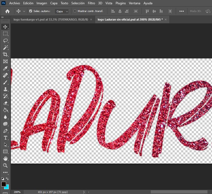
Task: Open the Filtro menu
Action: coord(91,3)
